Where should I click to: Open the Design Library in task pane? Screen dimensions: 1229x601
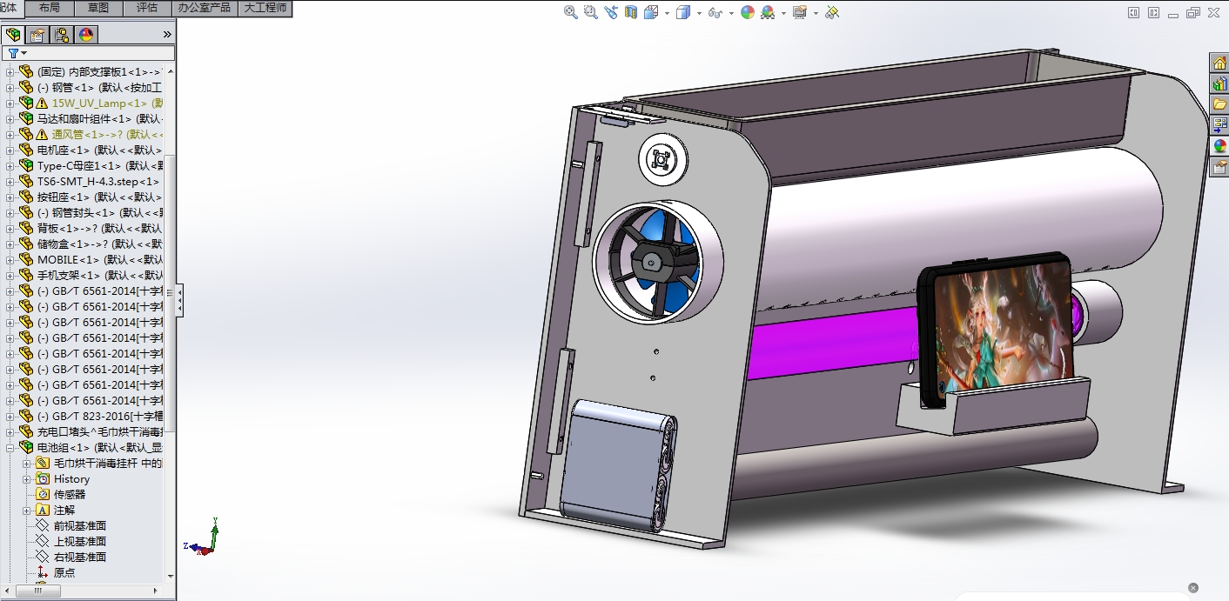pyautogui.click(x=1219, y=83)
